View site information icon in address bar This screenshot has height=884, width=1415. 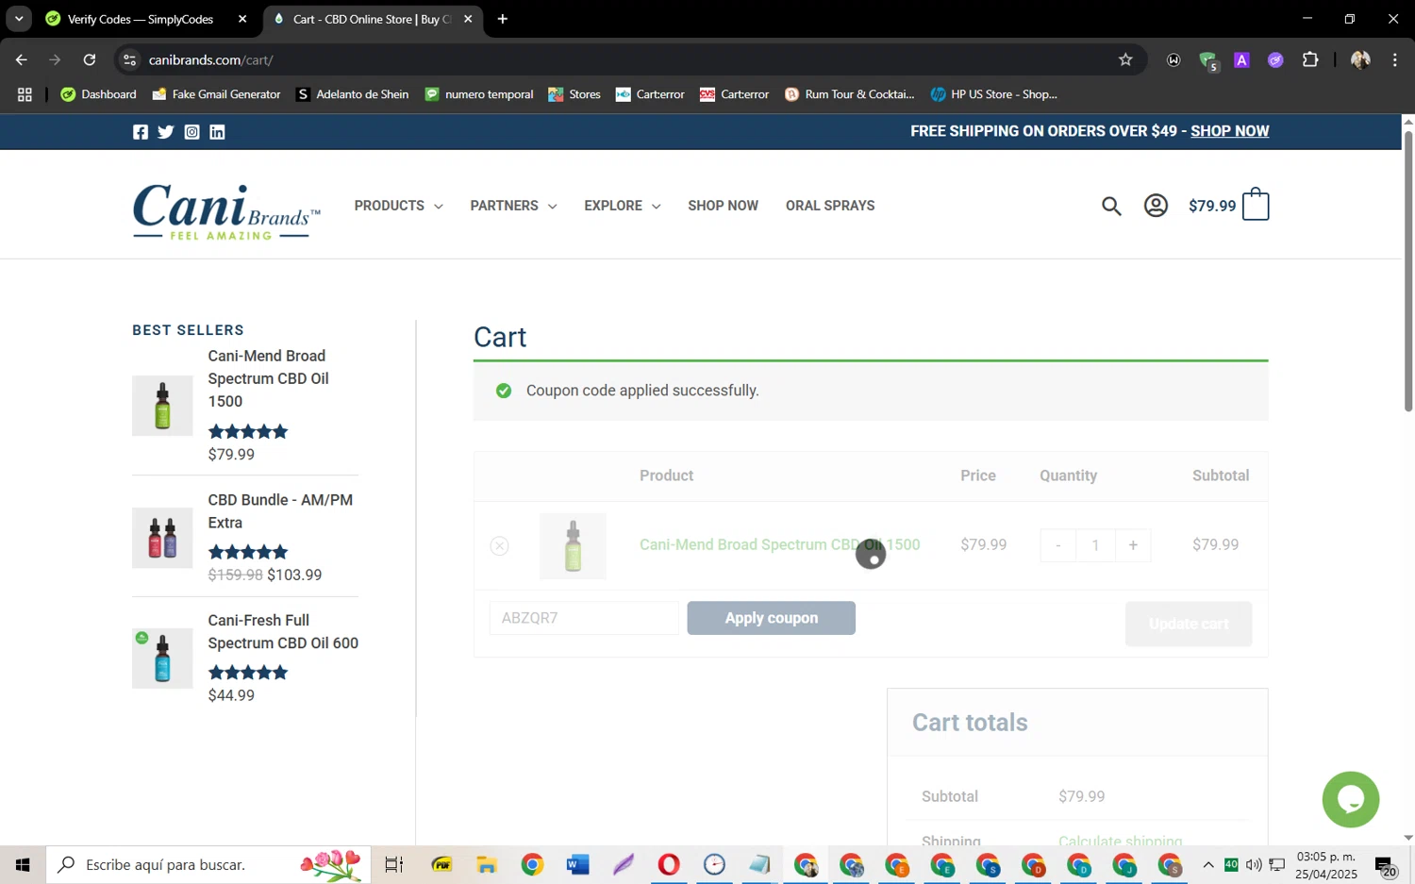click(x=130, y=59)
